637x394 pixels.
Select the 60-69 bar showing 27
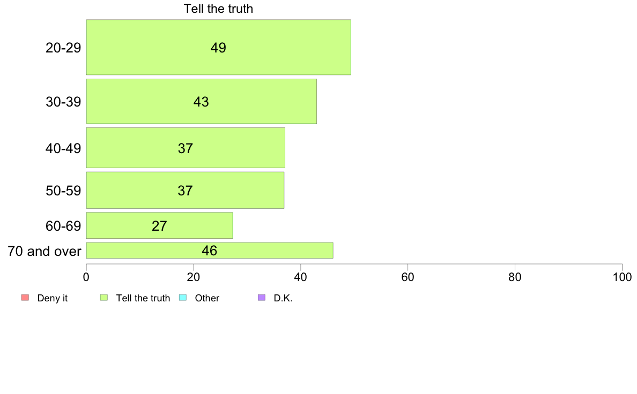click(160, 225)
